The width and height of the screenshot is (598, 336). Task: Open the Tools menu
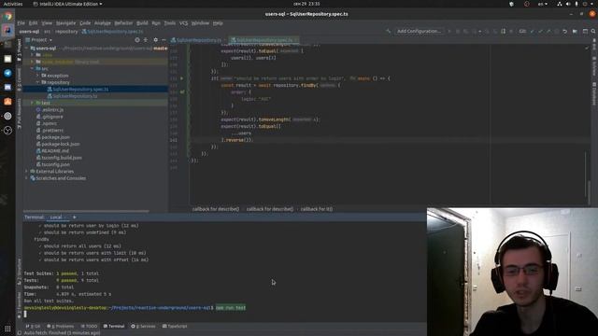(x=170, y=22)
